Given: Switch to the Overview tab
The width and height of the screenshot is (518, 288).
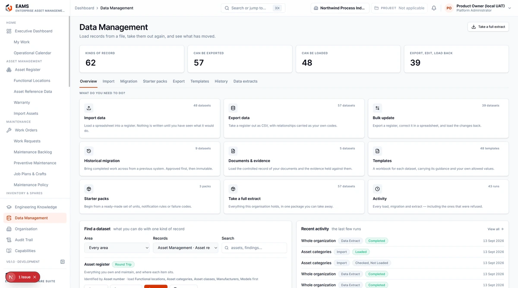Looking at the screenshot, I should [88, 81].
